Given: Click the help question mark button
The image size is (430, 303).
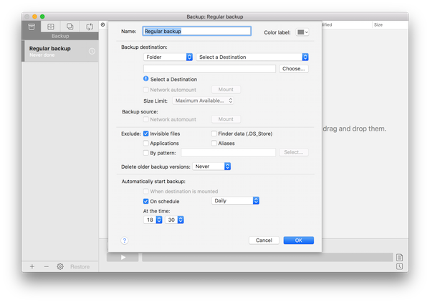Looking at the screenshot, I should pos(125,241).
